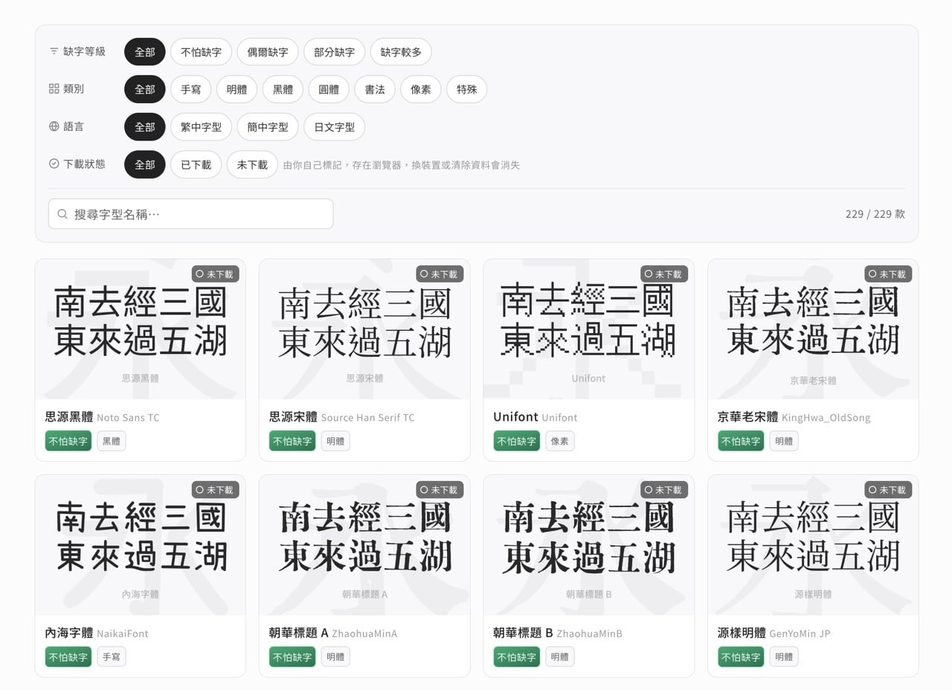This screenshot has width=952, height=690.
Task: Click the 搜尋字型名稱 search field
Action: 190,214
